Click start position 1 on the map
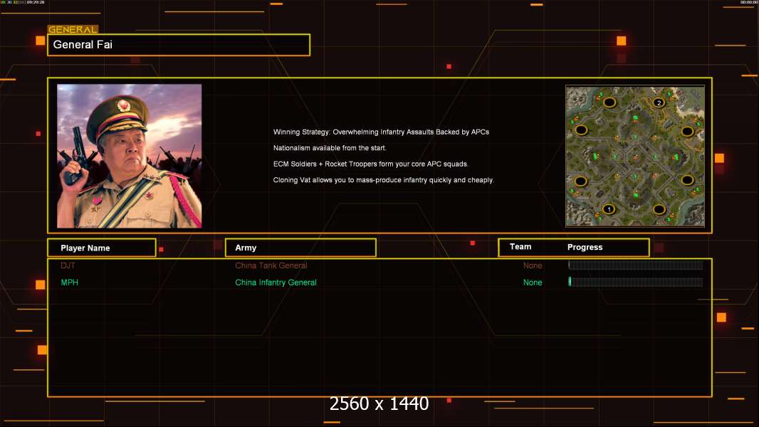Viewport: 759px width, 427px height. tap(608, 209)
